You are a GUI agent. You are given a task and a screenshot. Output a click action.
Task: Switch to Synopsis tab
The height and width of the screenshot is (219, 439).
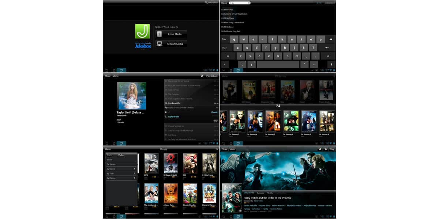[260, 193]
